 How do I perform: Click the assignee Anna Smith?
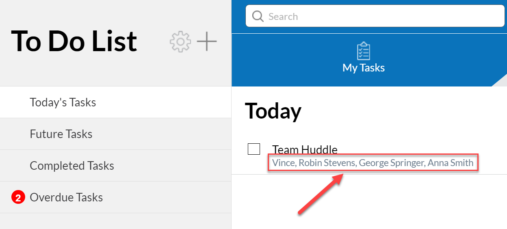tap(451, 163)
